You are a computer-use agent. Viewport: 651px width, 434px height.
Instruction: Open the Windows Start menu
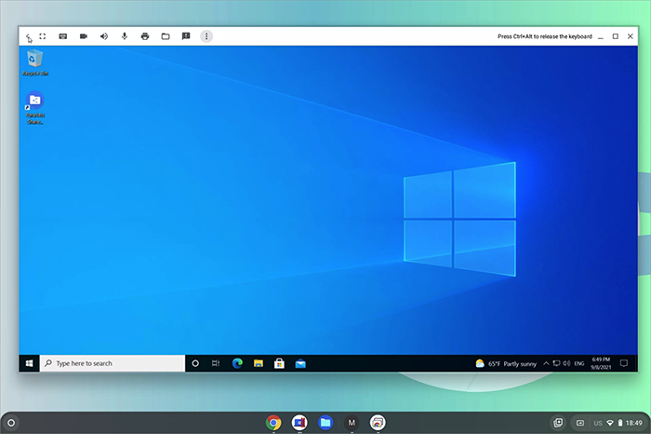pos(29,362)
